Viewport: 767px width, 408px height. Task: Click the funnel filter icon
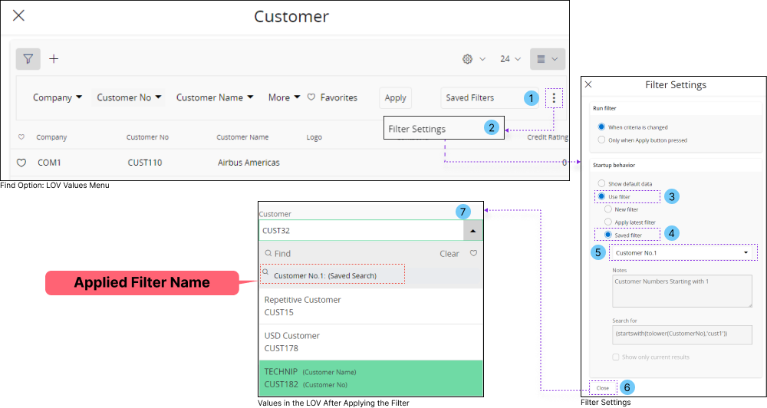click(x=28, y=58)
